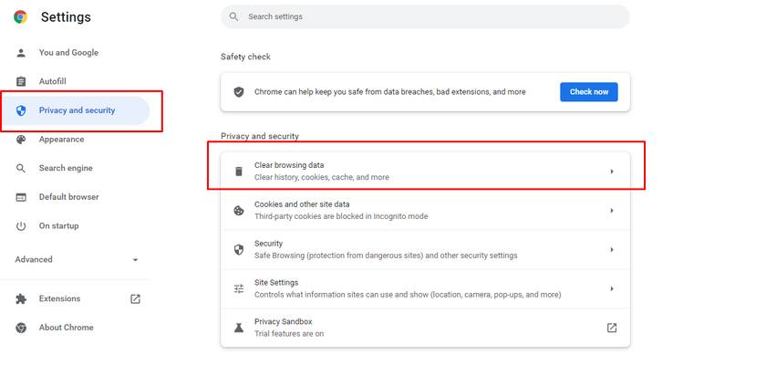The width and height of the screenshot is (766, 376).
Task: Click the flask icon for Privacy Sandbox
Action: coord(238,328)
